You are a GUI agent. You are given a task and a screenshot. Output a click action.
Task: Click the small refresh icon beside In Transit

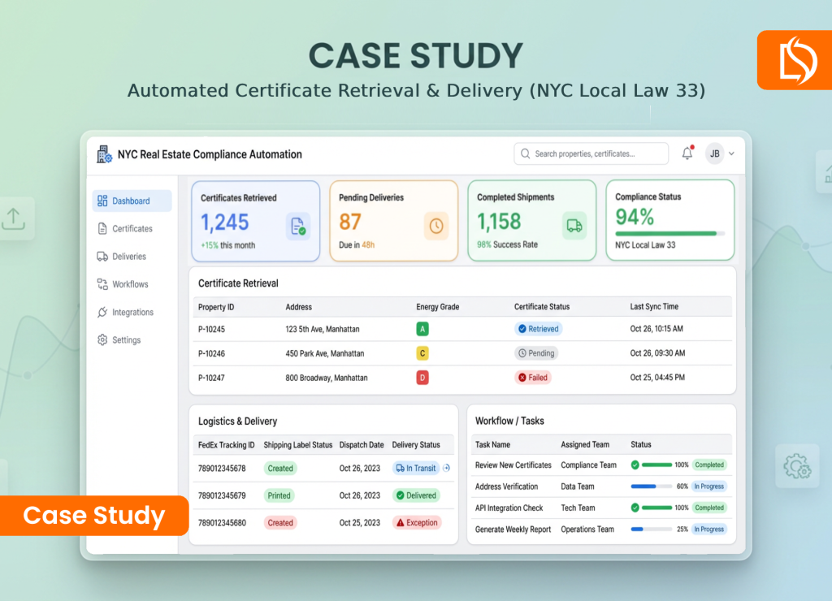[446, 468]
